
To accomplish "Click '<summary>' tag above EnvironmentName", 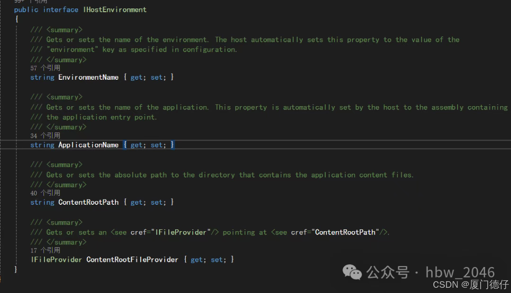I will pyautogui.click(x=64, y=30).
